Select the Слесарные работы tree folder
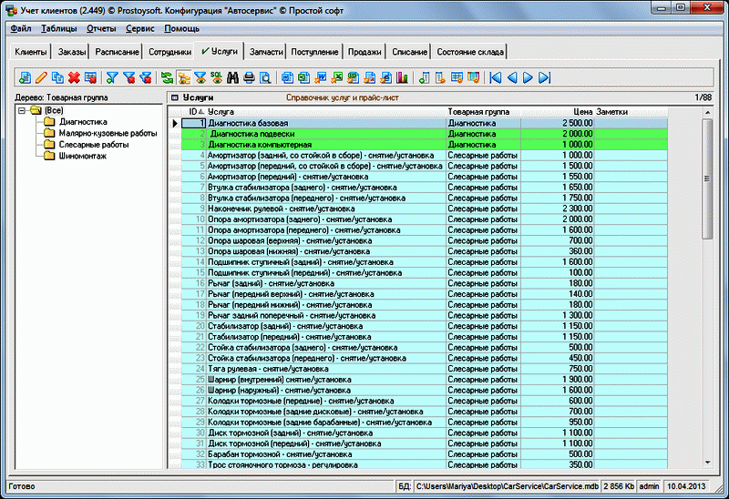 click(x=94, y=144)
